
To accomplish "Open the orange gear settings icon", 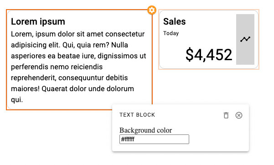I will pos(152,10).
